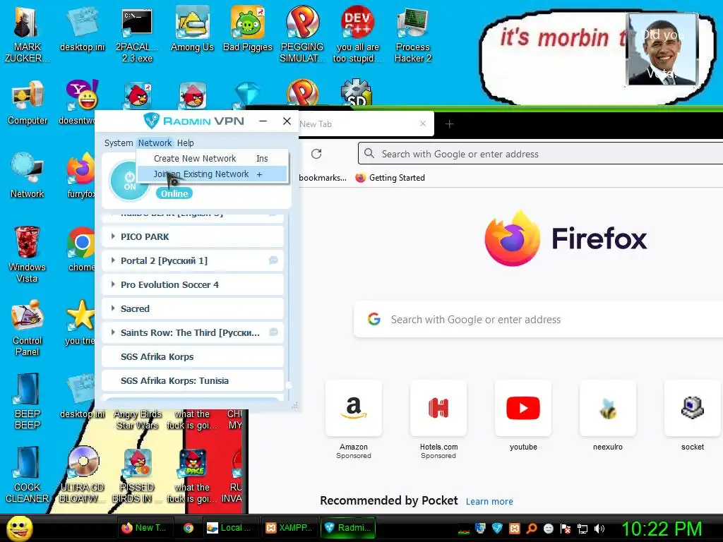This screenshot has height=542, width=723.
Task: Select the Network desktop icon
Action: click(x=28, y=176)
